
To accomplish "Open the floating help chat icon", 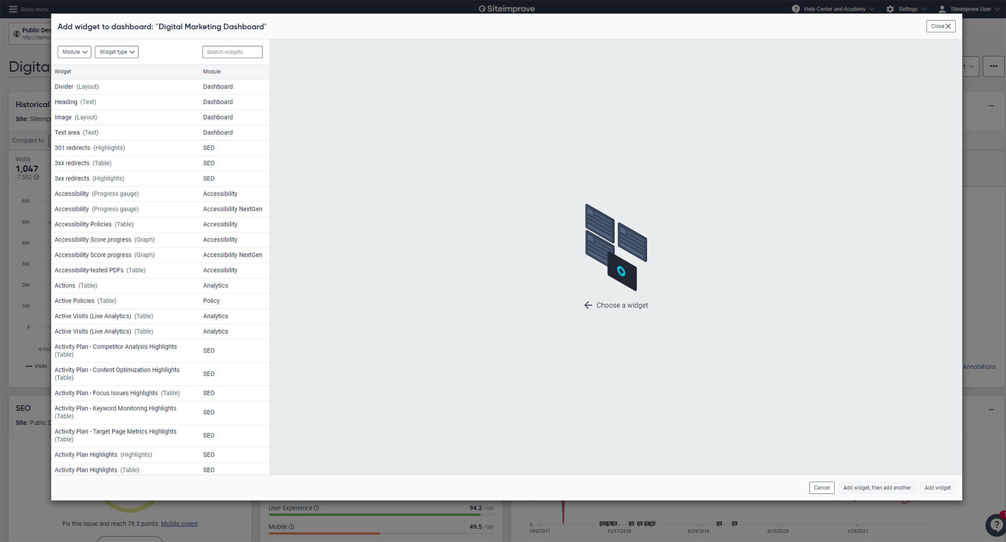I will pos(995,525).
